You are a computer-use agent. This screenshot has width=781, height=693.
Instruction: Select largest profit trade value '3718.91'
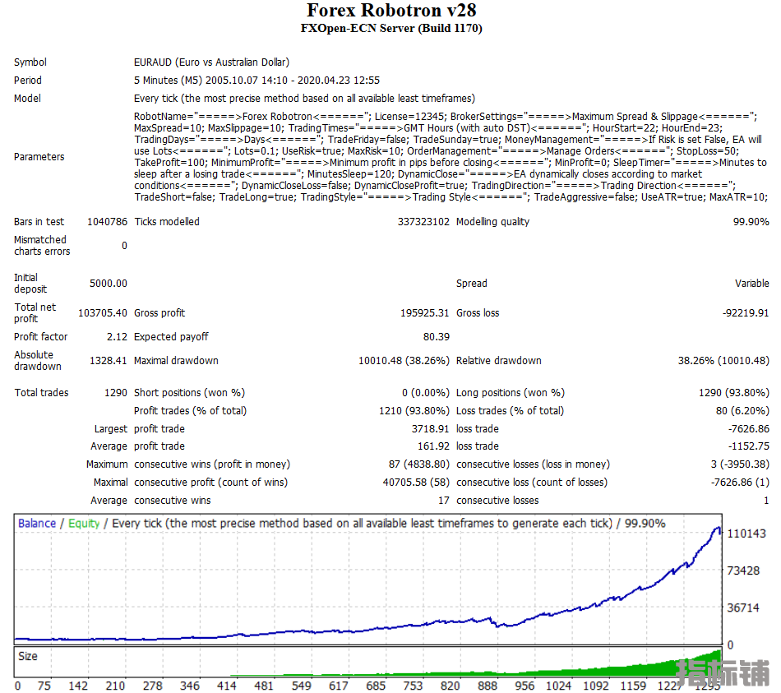pyautogui.click(x=430, y=429)
